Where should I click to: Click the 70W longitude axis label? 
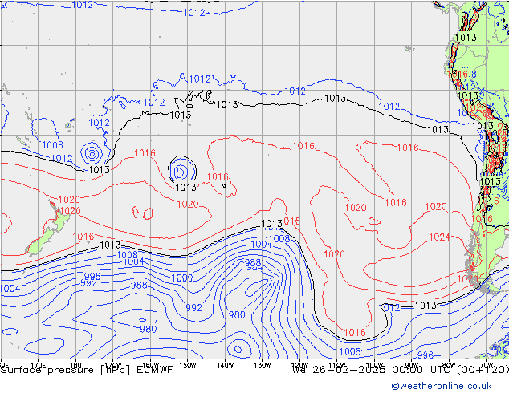point(487,366)
